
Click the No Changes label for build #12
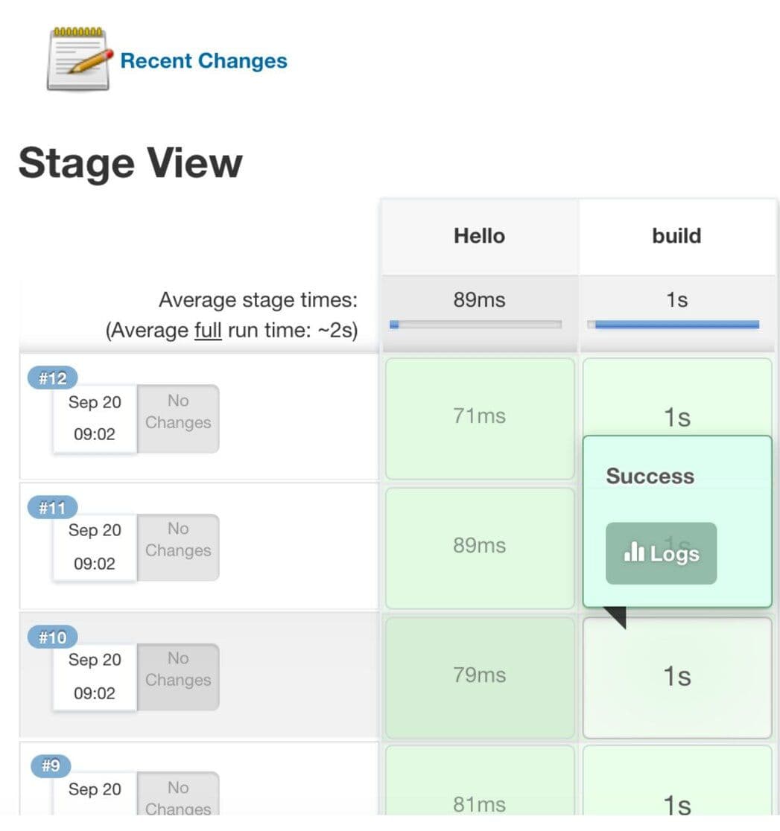pyautogui.click(x=177, y=410)
